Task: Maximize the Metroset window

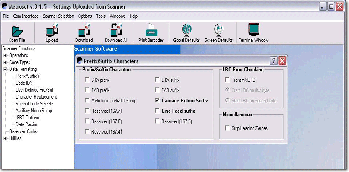Action: (331, 6)
